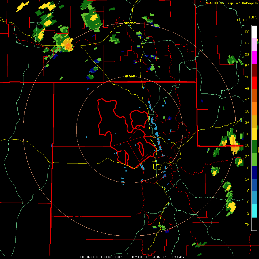Select the '10' legend value
Image resolution: width=259 pixels, height=259 pixels.
(247, 191)
